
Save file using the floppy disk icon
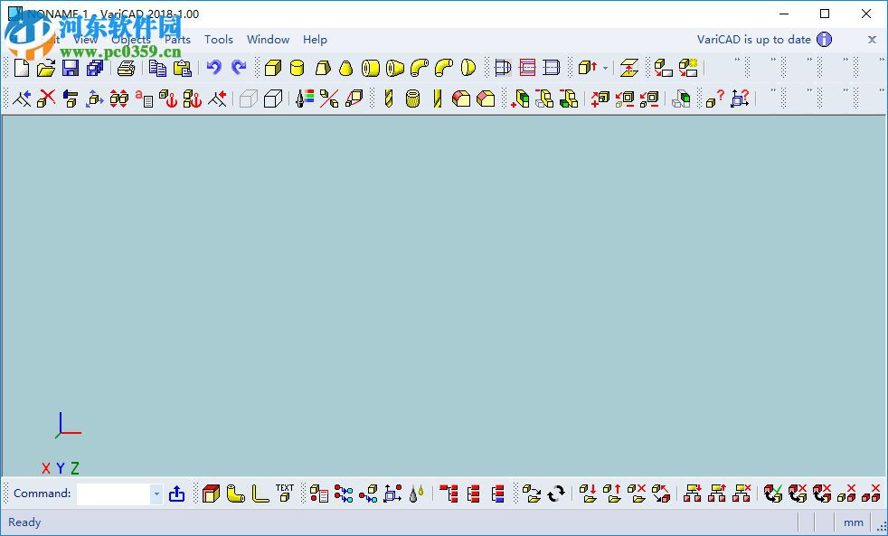pyautogui.click(x=71, y=68)
